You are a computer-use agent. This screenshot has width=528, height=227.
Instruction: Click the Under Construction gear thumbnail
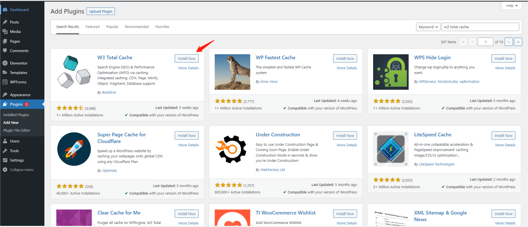[232, 149]
